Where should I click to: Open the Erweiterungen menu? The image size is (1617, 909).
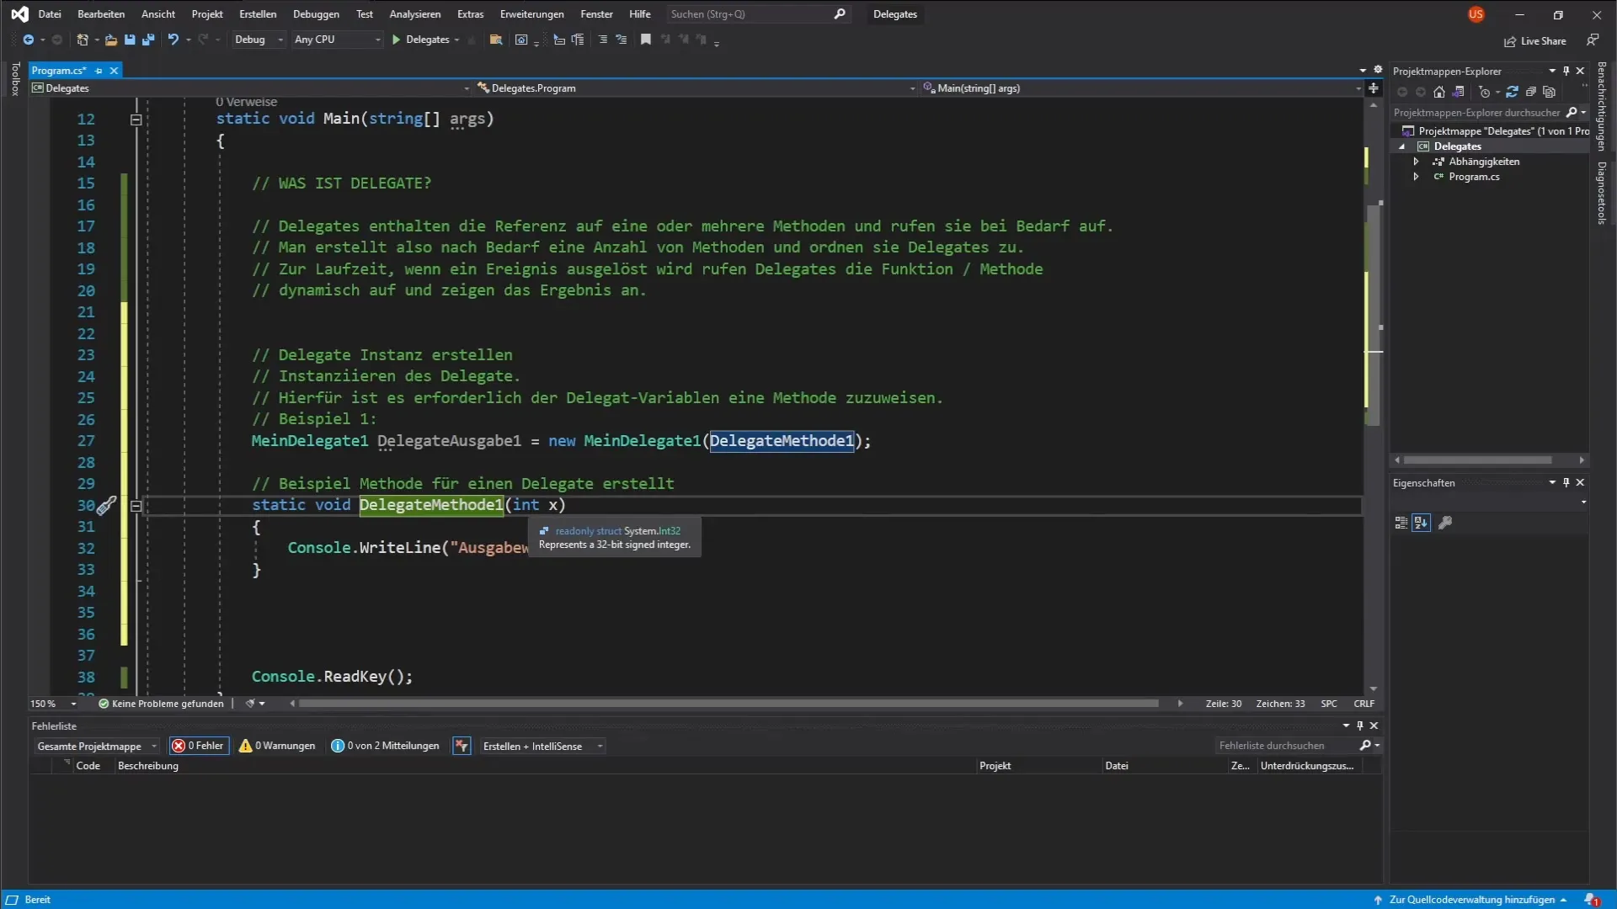[531, 14]
